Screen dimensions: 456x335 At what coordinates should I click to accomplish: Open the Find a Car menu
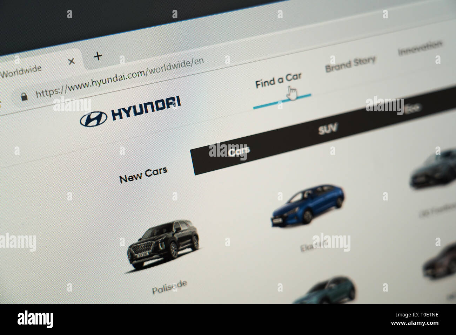click(x=279, y=81)
